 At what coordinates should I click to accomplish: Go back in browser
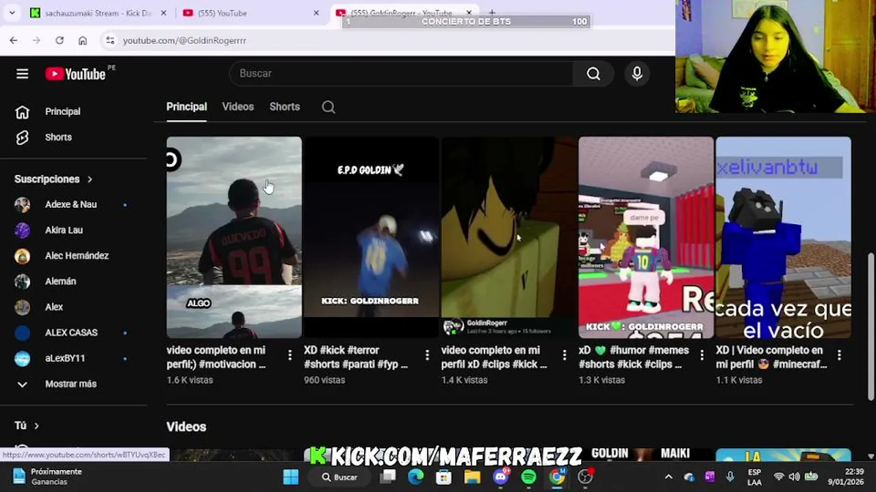(14, 40)
